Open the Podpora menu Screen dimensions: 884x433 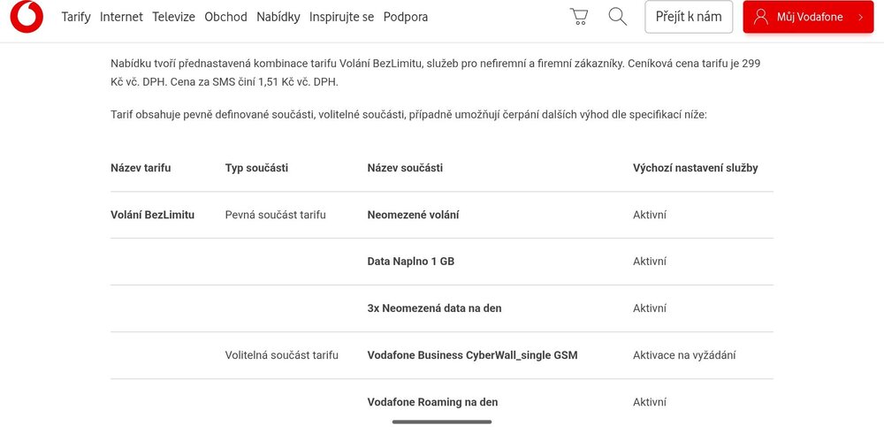406,17
